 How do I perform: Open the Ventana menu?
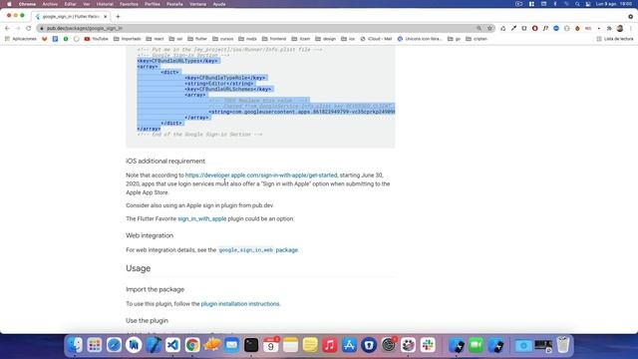tap(197, 4)
